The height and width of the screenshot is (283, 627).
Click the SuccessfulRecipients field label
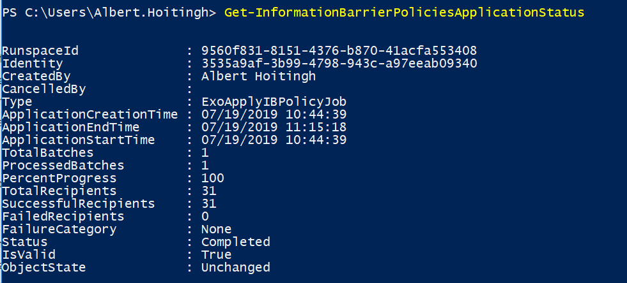78,203
